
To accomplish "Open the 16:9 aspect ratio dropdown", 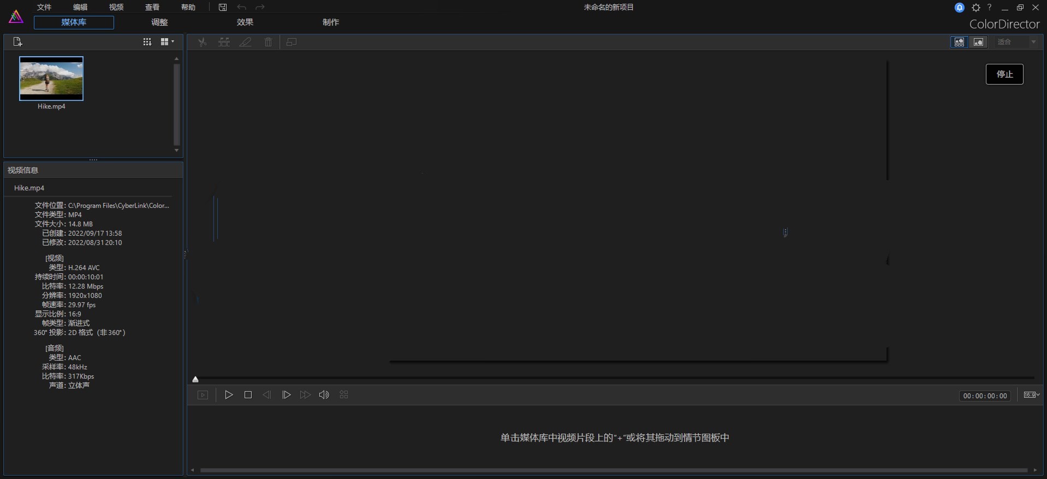I will coord(1032,395).
